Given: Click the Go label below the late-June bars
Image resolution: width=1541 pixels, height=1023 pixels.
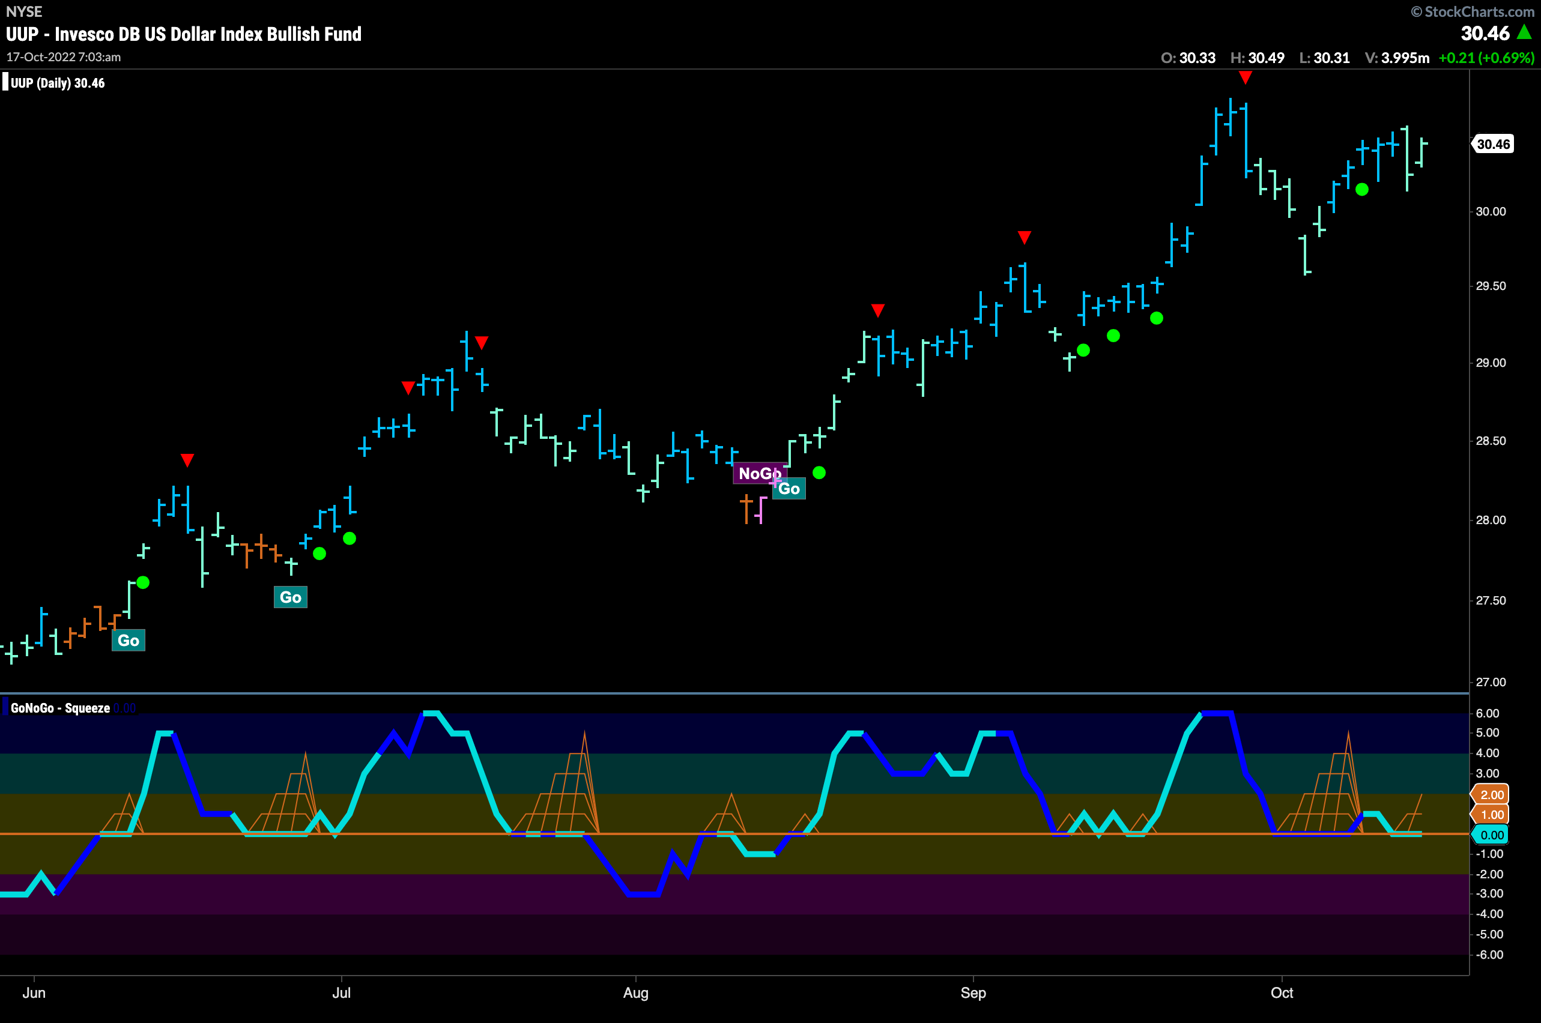Looking at the screenshot, I should [291, 597].
